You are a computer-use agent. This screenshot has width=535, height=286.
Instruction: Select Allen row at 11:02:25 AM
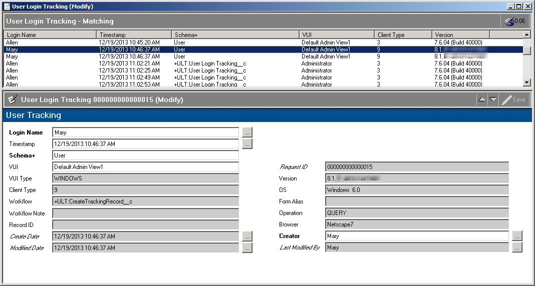263,70
